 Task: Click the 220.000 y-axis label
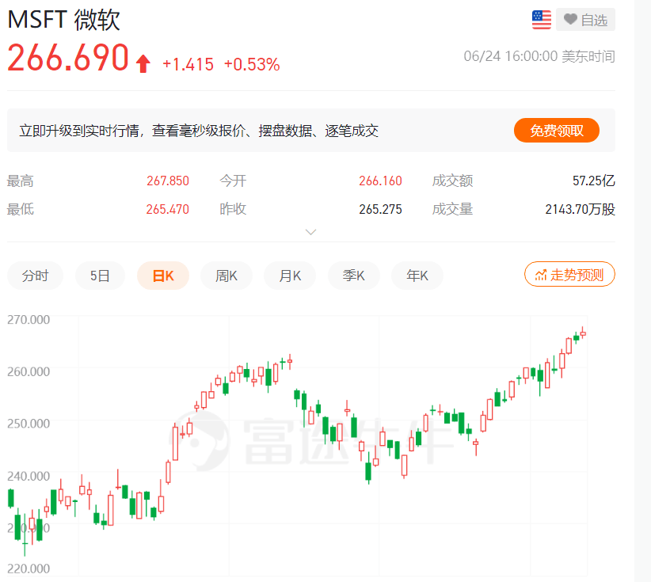29,569
